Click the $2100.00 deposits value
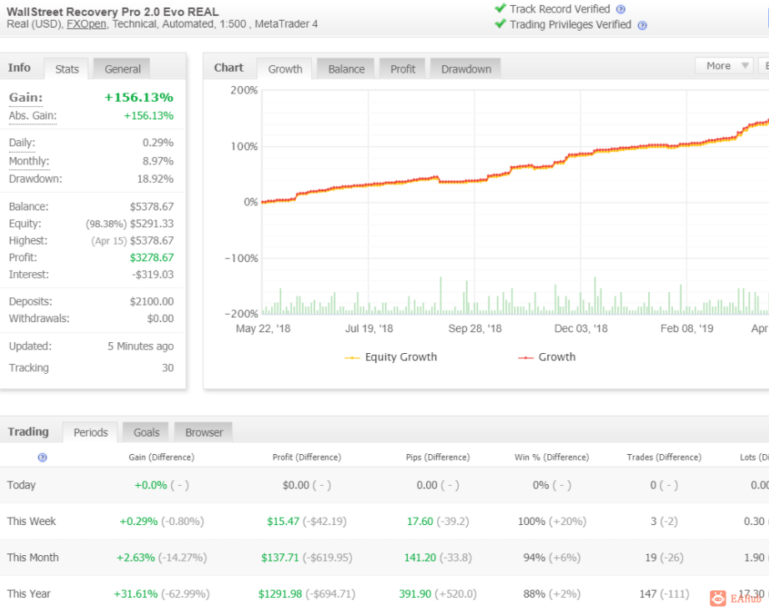Screen dimensions: 769x611 pos(152,302)
